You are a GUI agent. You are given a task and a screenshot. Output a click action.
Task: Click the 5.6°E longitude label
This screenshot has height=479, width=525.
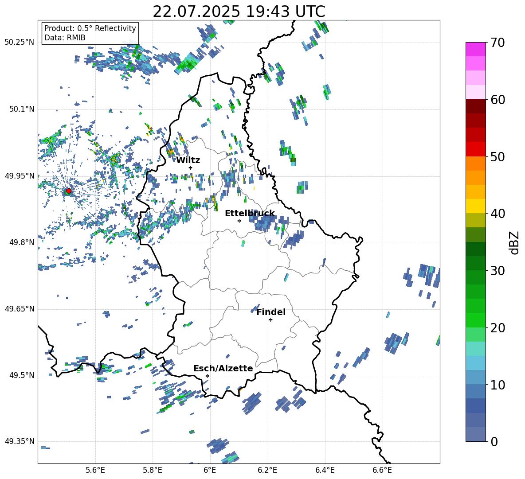coord(95,470)
